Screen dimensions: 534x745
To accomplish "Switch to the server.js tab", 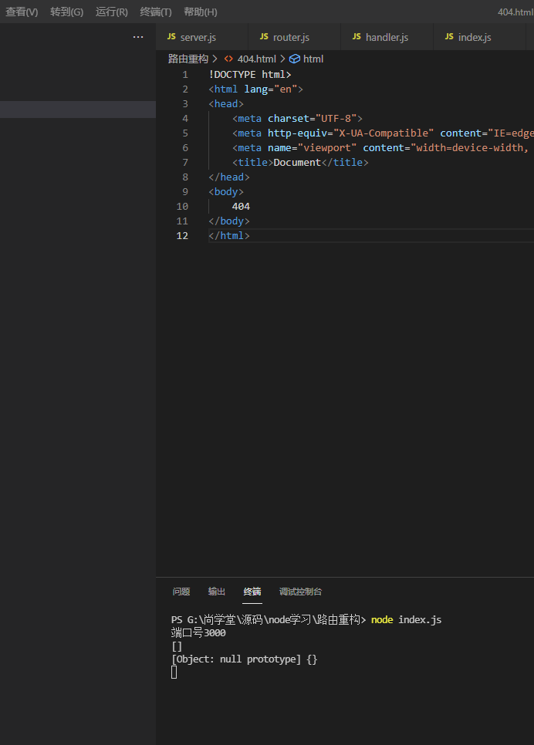I will click(201, 37).
